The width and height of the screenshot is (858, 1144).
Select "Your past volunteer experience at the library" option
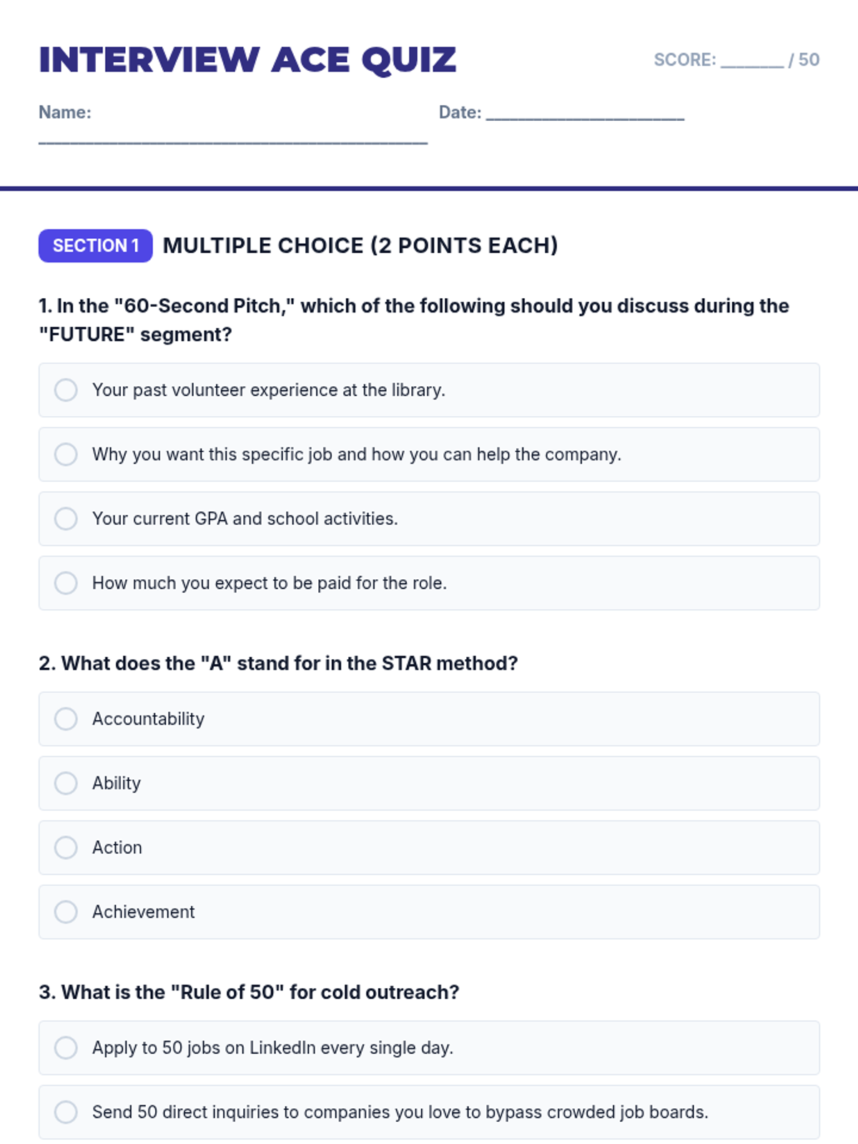(66, 390)
